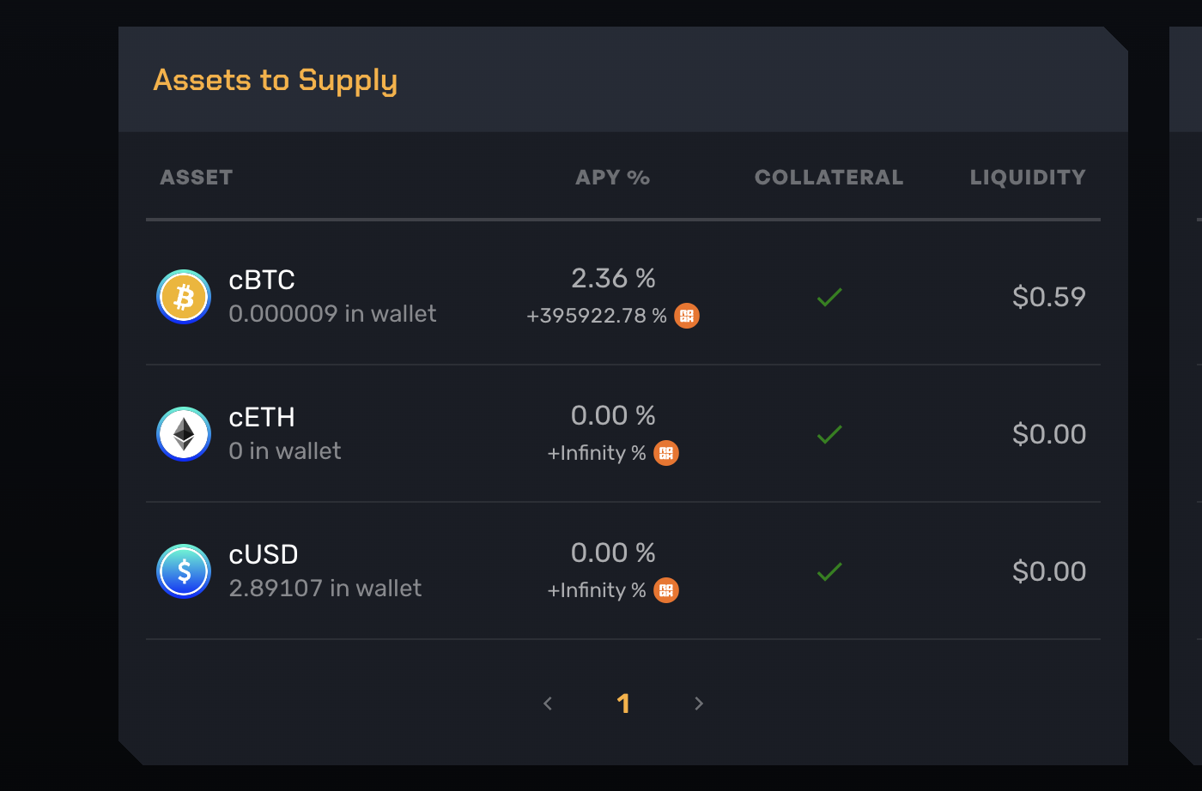Click the cUSD dollar coin icon
Screen dimensions: 1202x791
[x=184, y=571]
